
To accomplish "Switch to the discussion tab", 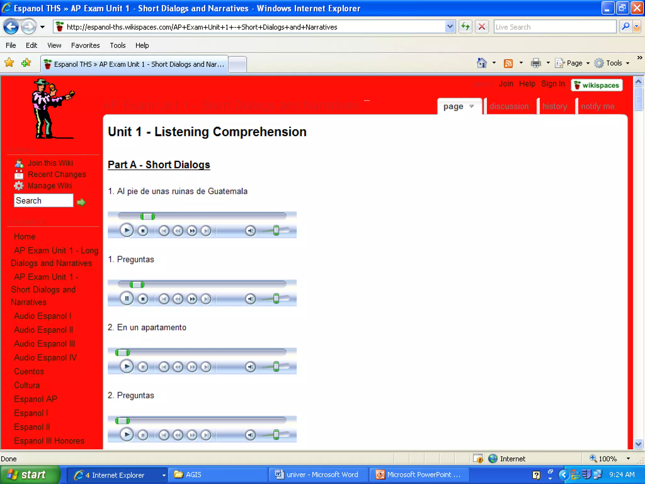I will tap(509, 106).
